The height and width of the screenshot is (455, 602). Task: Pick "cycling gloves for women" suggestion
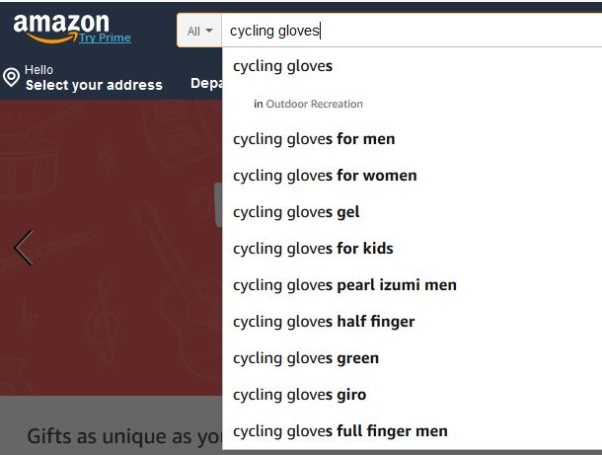[325, 176]
